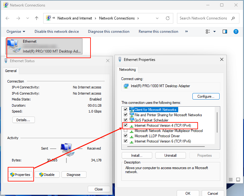Click the Microsoft LLDP Protocol Driver icon
Viewport: 244px width, 196px height.
[132, 137]
